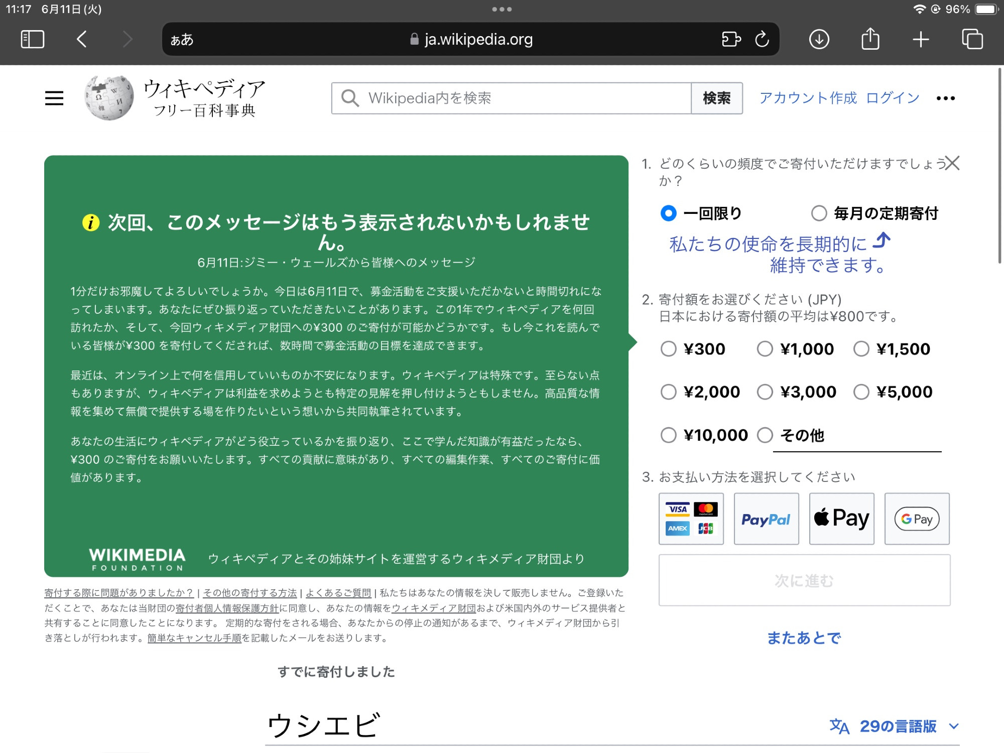Pay with Apple Pay
Viewport: 1004px width, 753px height.
842,519
